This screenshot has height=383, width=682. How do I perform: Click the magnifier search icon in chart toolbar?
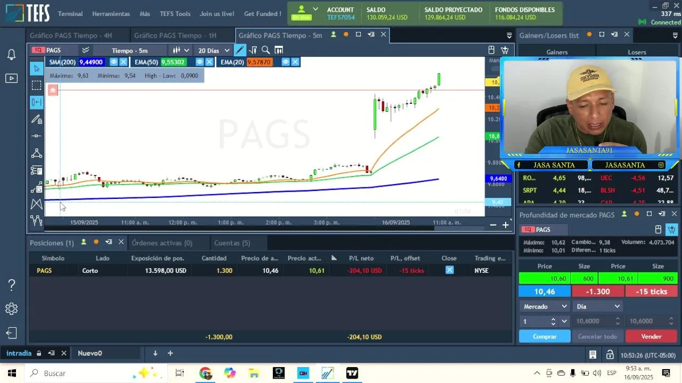(265, 50)
